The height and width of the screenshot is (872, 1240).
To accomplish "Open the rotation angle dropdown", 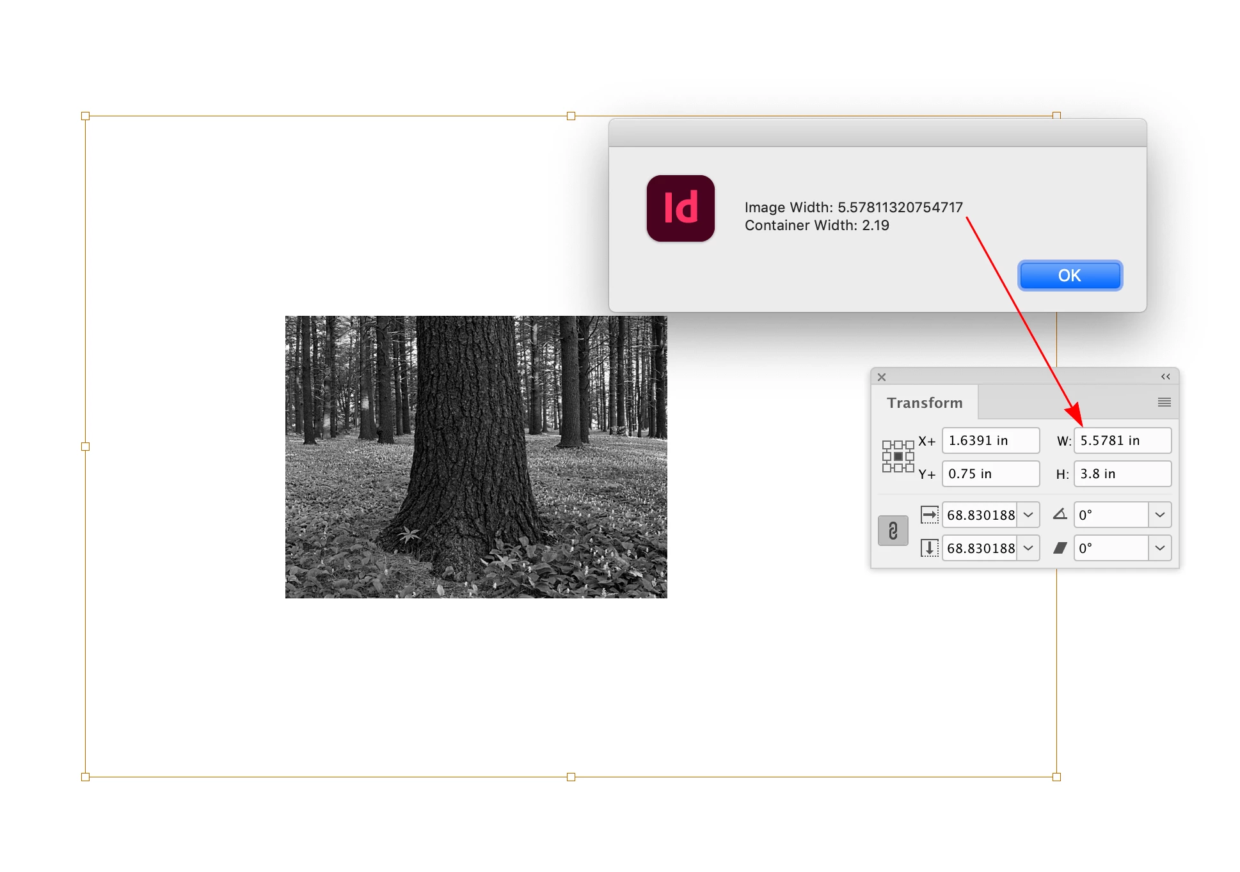I will [1159, 515].
